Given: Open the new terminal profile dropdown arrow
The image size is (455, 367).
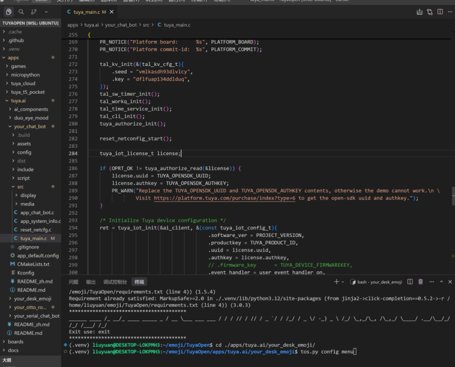Looking at the screenshot, I should [x=343, y=282].
